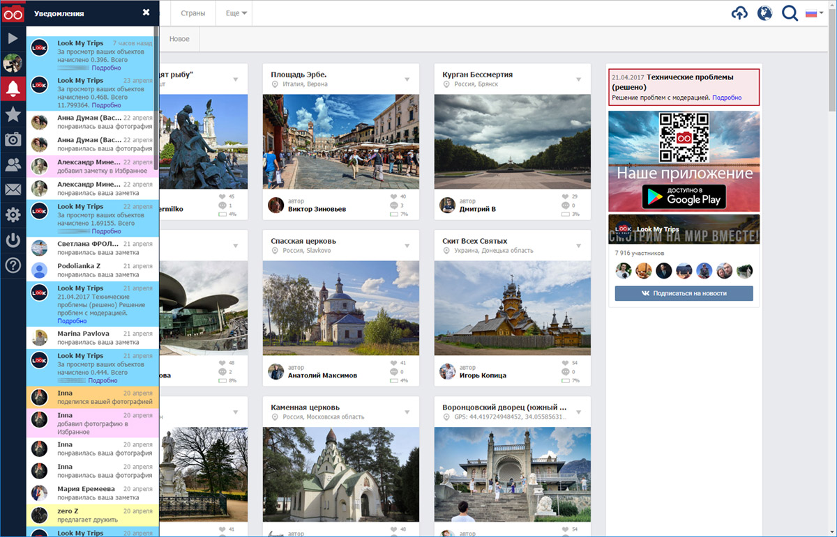Open the friends people icon in sidebar

(x=13, y=164)
